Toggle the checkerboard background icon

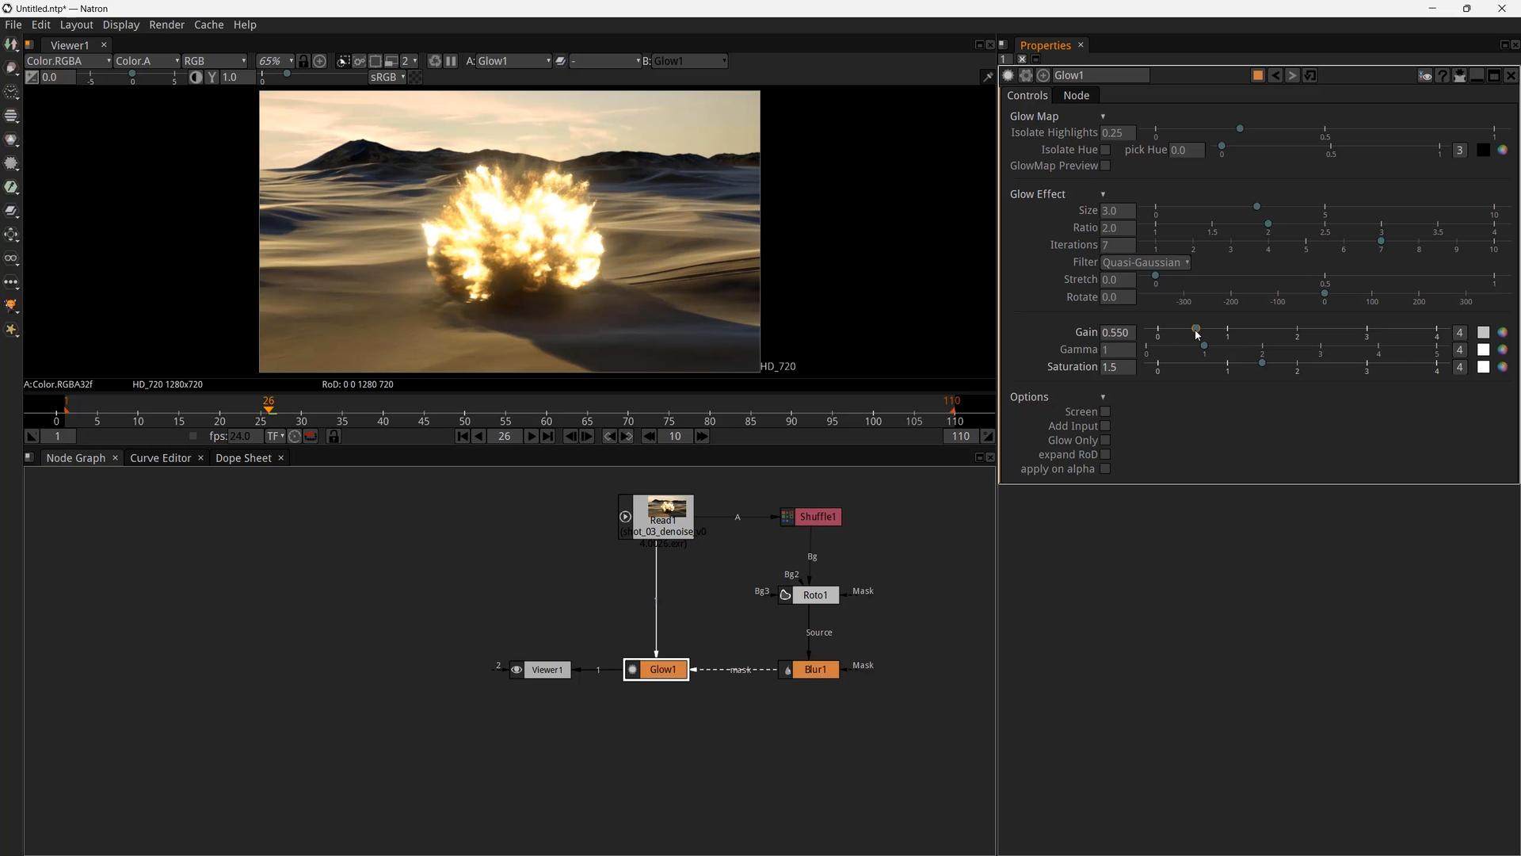point(416,77)
